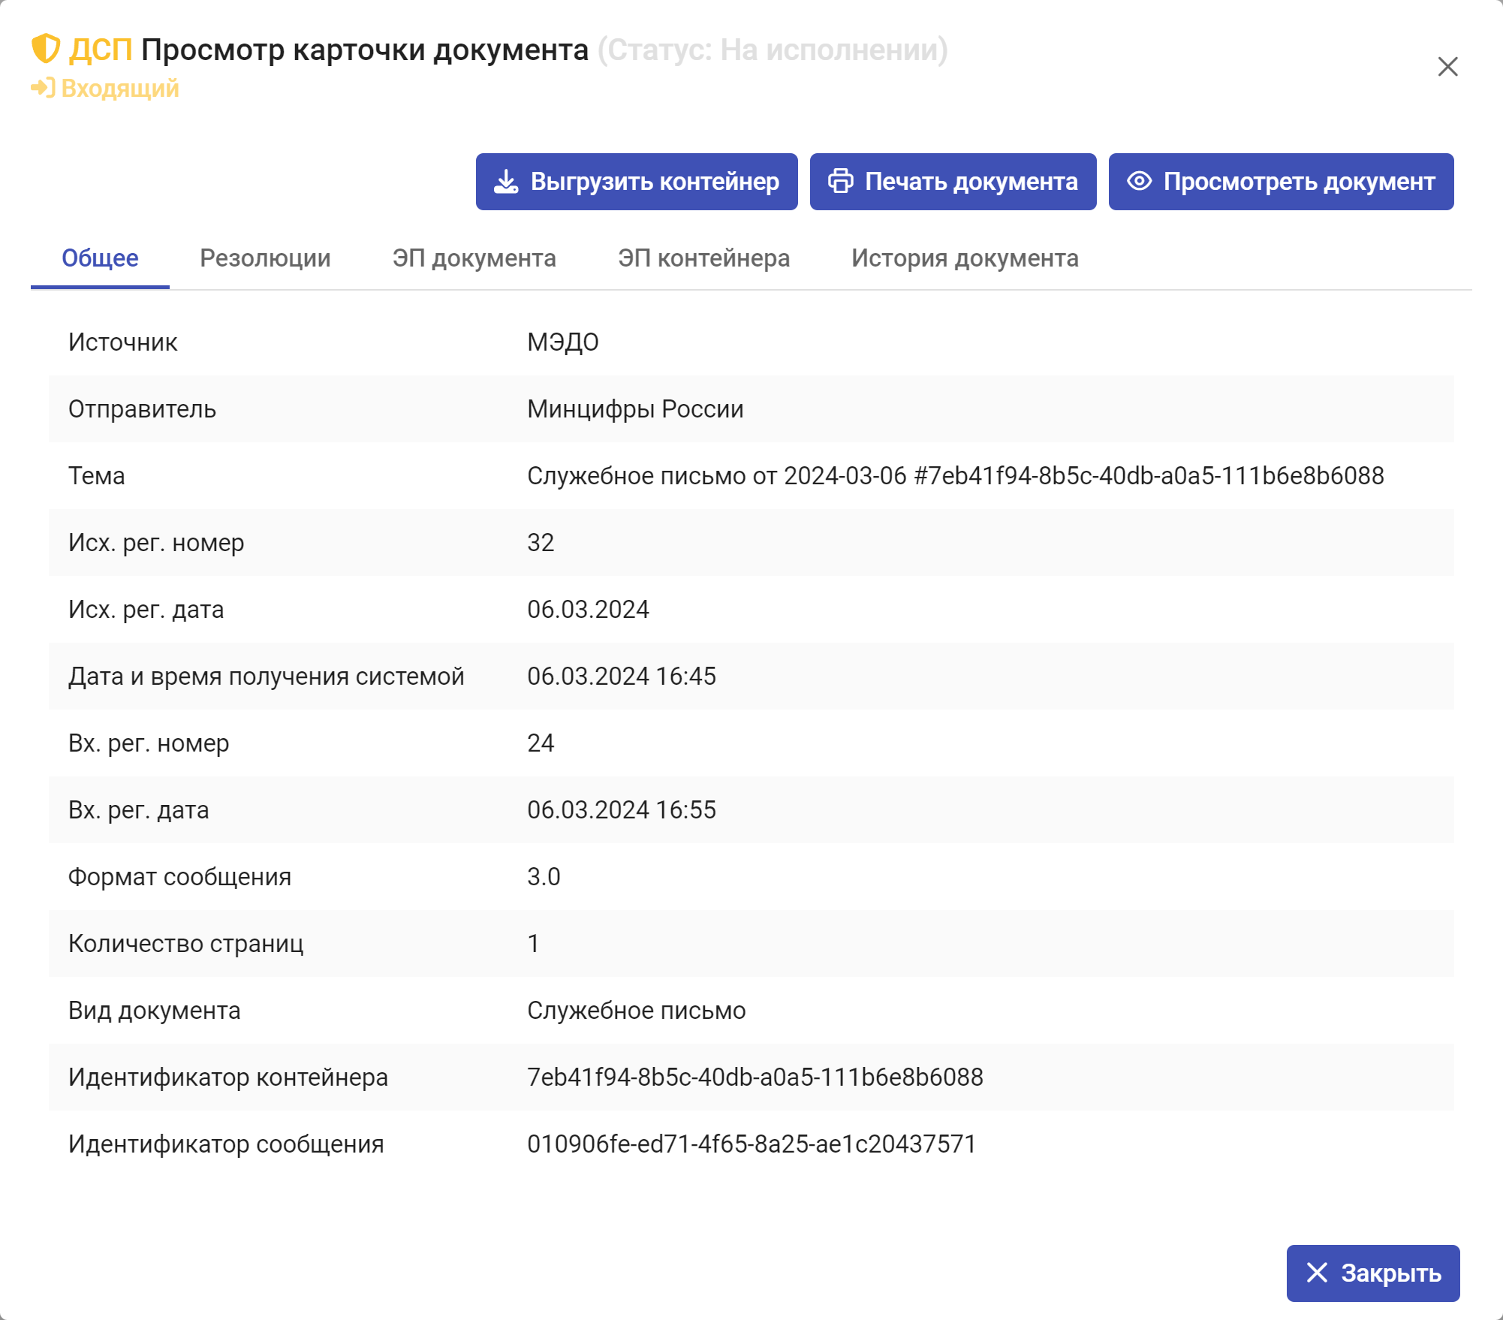Print using Печать документа button
The image size is (1503, 1320).
953,182
